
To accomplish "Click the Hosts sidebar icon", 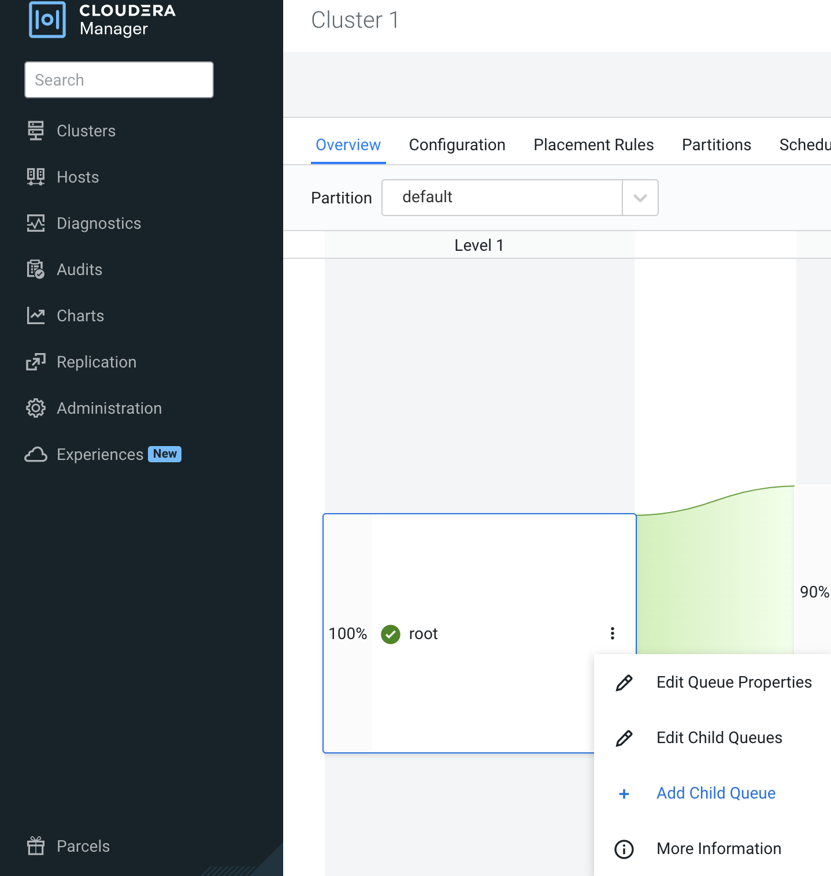I will tap(36, 177).
